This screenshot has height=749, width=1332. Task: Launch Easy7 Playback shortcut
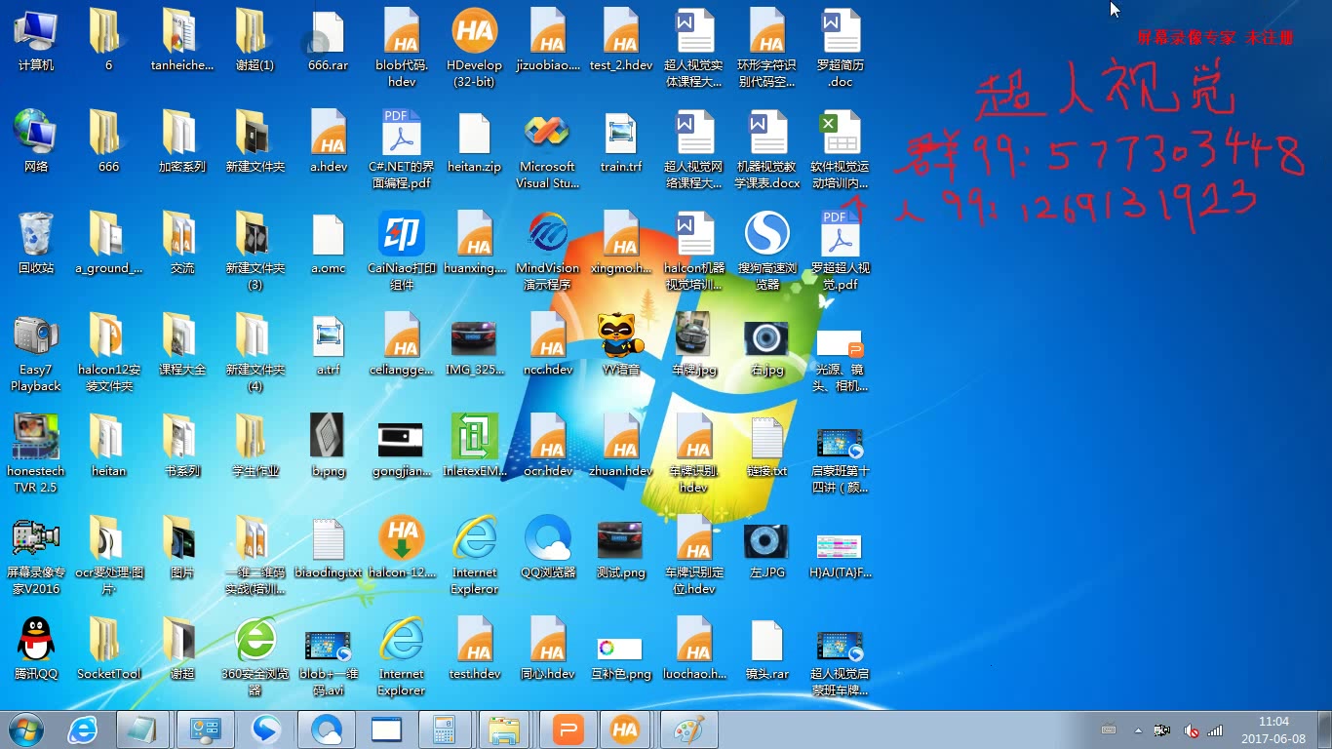pos(36,352)
